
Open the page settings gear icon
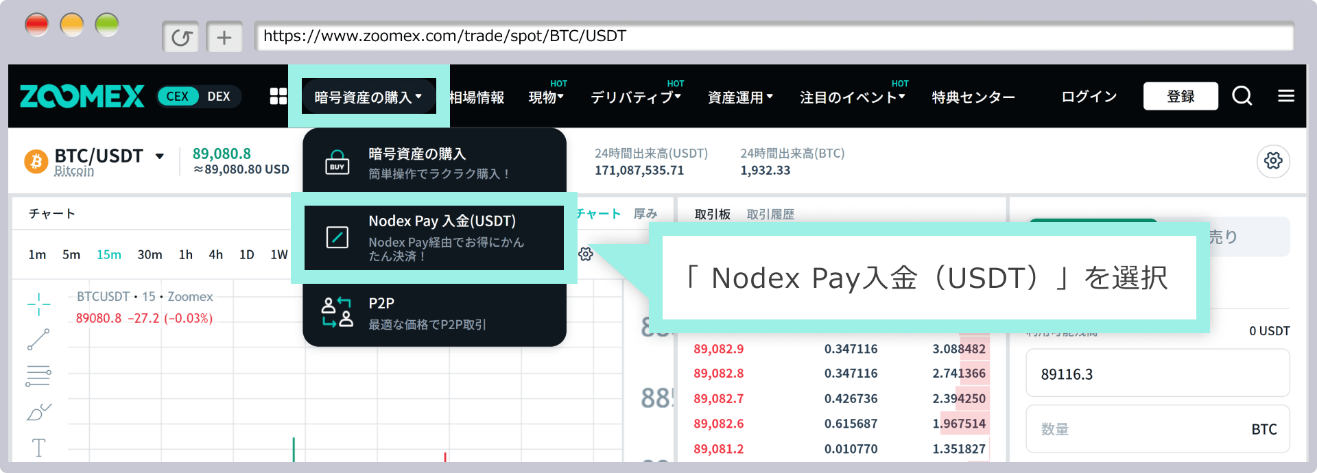pos(1273,160)
